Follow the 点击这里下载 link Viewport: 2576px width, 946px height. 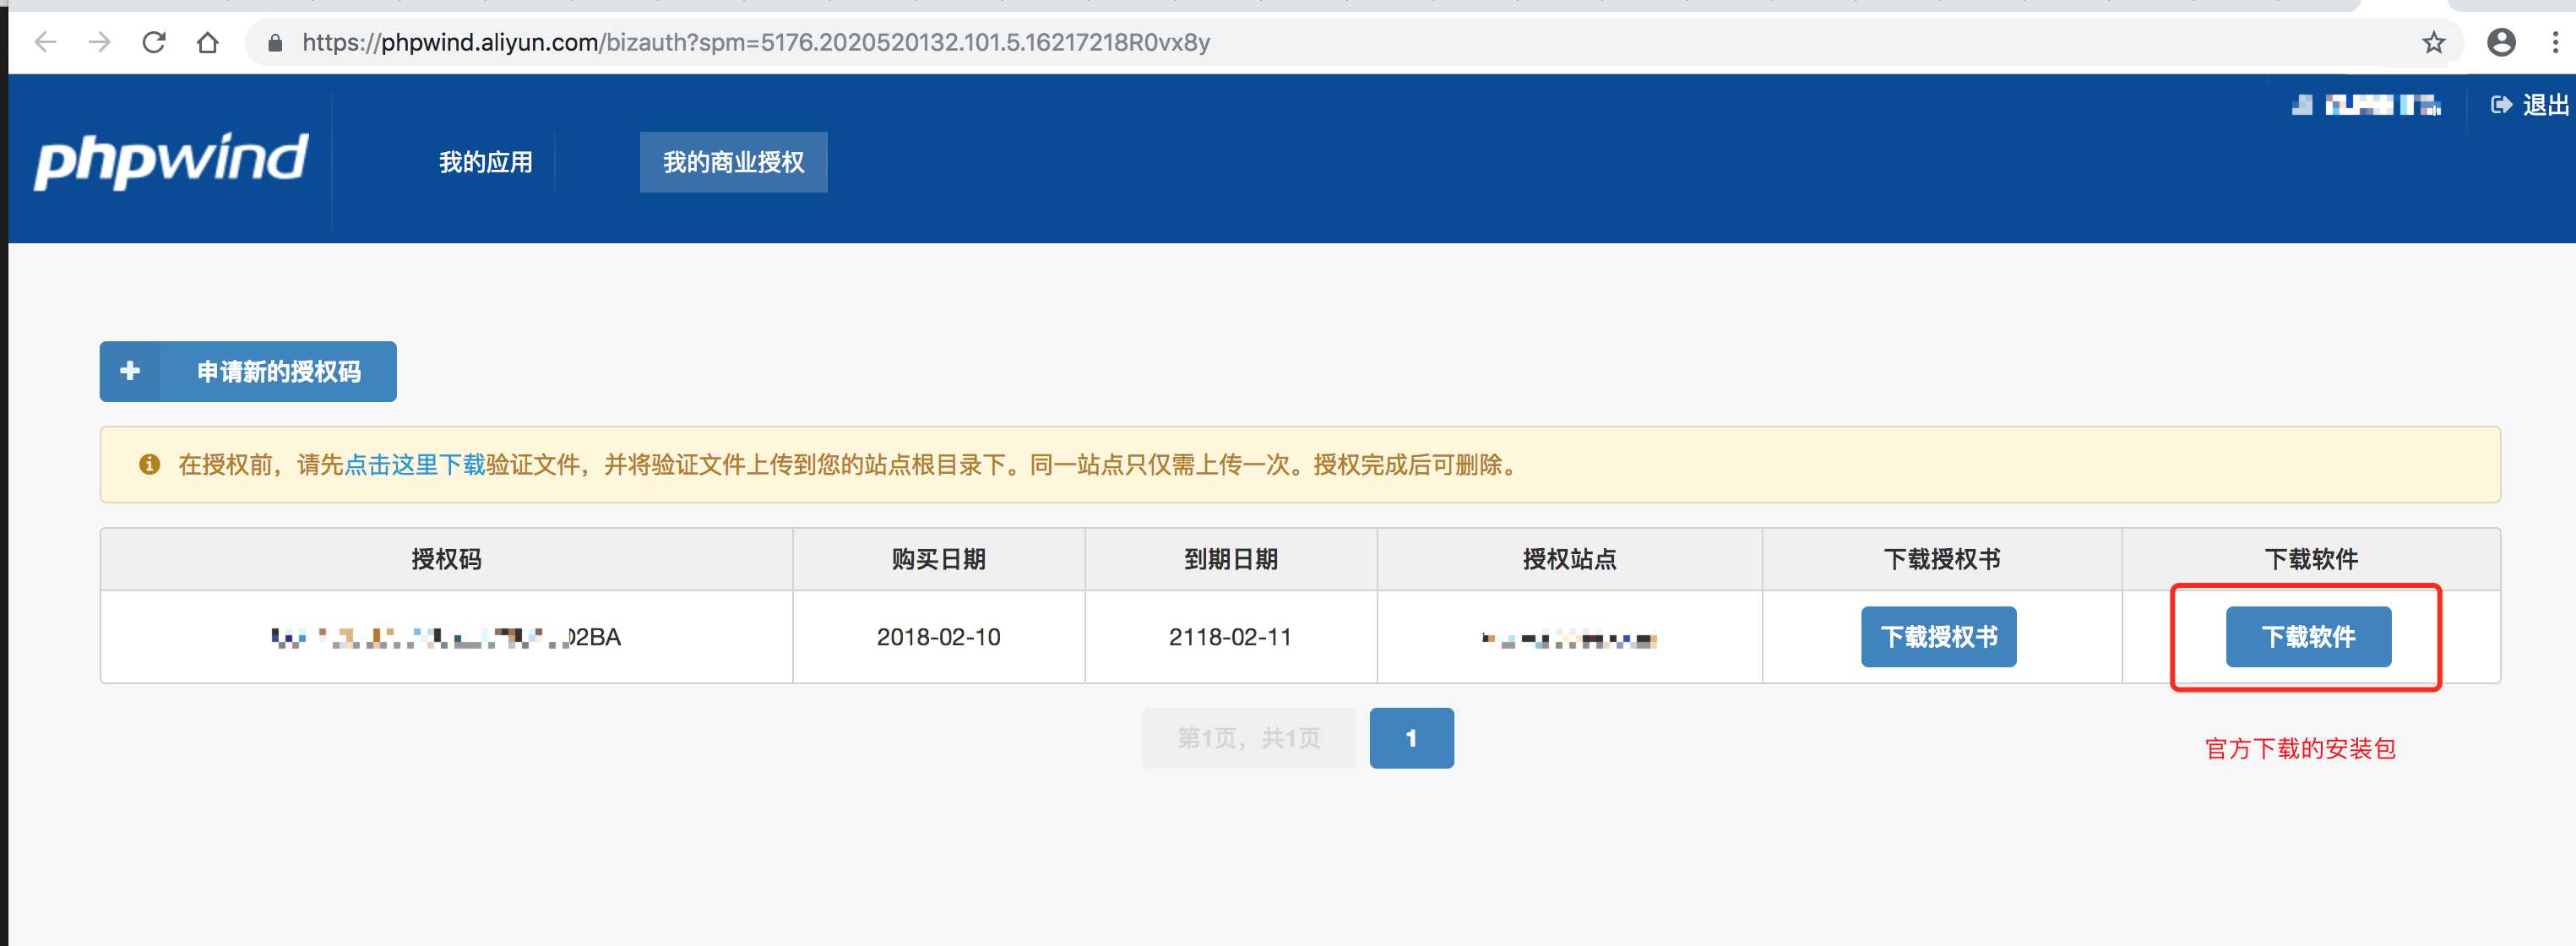414,465
